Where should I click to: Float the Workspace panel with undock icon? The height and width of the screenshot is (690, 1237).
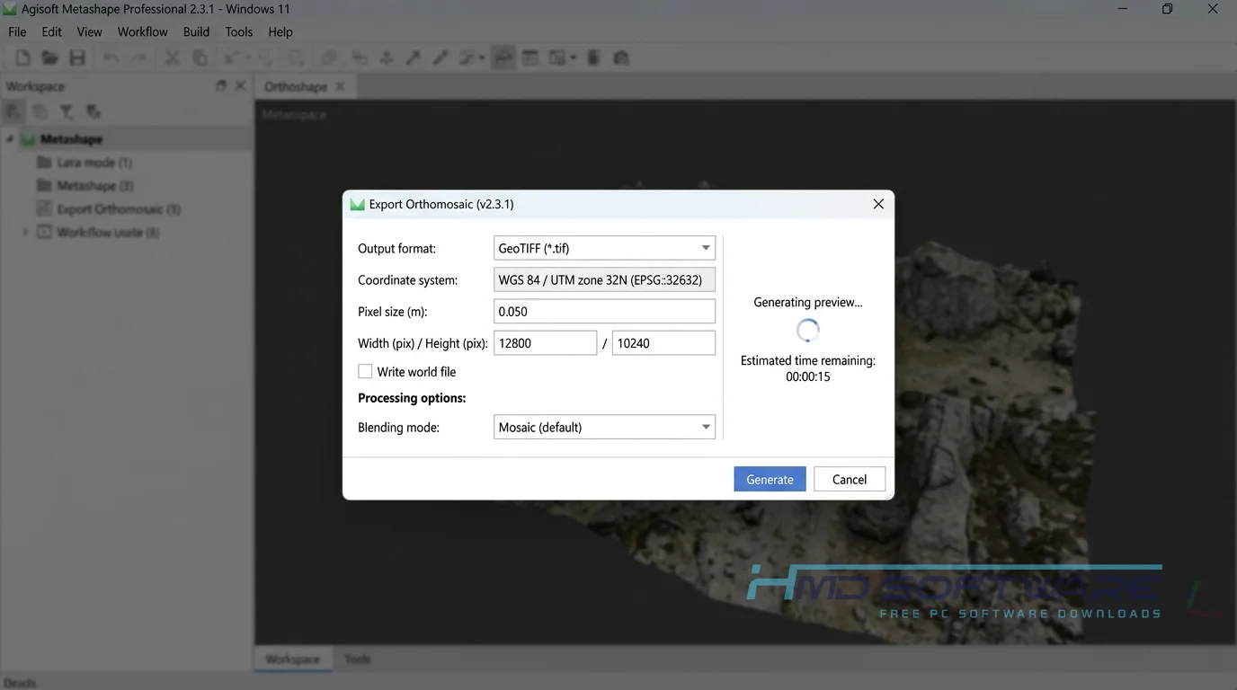point(221,85)
